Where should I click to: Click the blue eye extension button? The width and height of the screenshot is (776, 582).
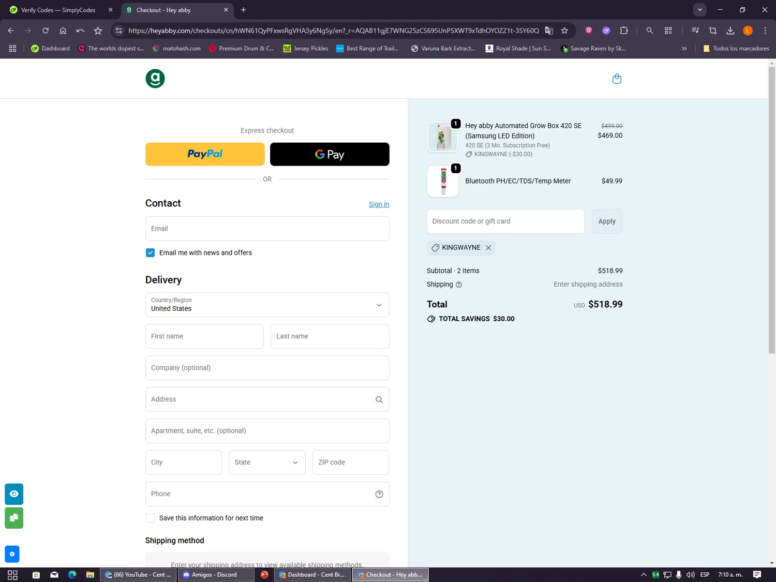pyautogui.click(x=14, y=494)
